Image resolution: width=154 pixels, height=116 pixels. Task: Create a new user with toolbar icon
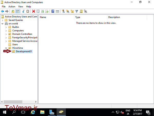[x=63, y=11]
